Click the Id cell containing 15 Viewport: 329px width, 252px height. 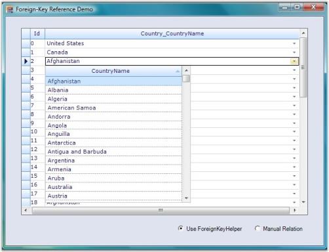tap(37, 176)
